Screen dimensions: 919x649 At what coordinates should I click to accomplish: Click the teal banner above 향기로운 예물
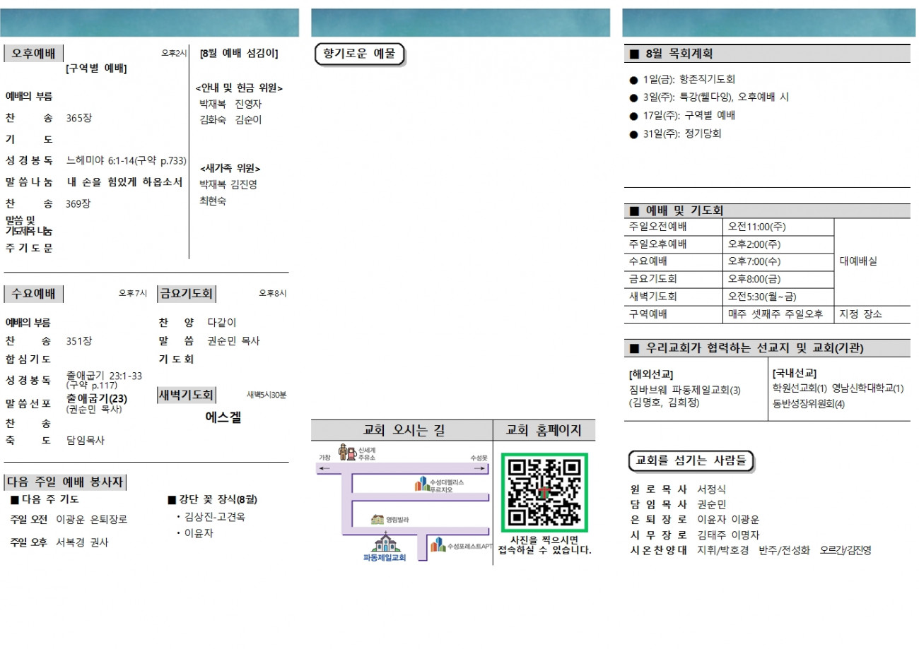(x=460, y=23)
